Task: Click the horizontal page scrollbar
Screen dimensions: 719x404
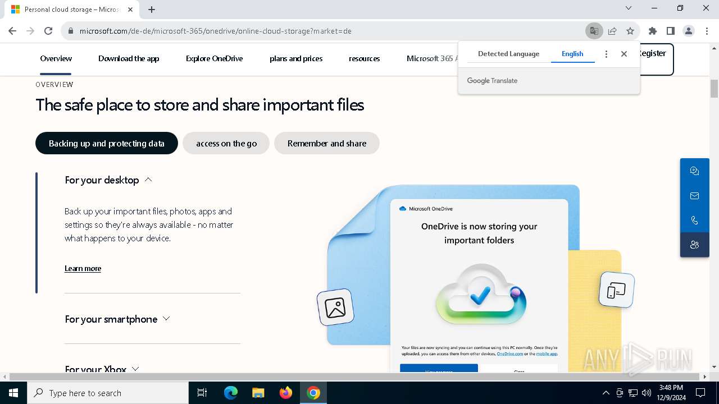Action: 355,377
